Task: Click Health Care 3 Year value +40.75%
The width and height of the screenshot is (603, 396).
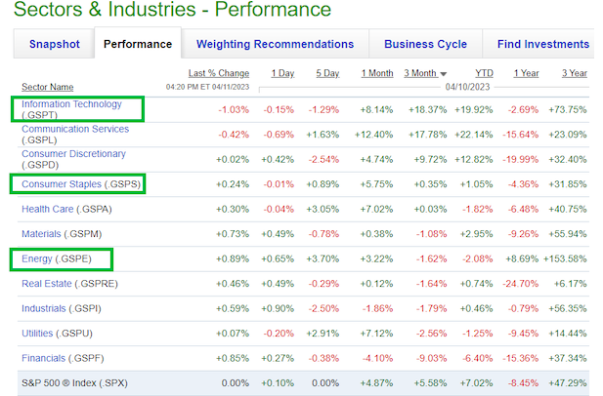Action: click(568, 209)
